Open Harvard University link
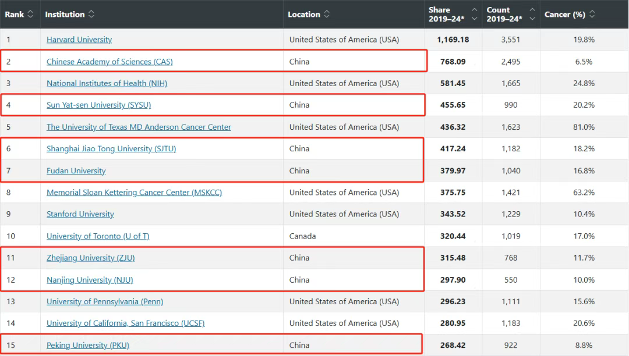 tap(79, 40)
